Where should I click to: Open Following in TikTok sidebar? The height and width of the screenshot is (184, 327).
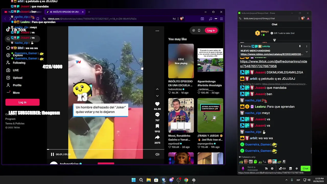16,63
